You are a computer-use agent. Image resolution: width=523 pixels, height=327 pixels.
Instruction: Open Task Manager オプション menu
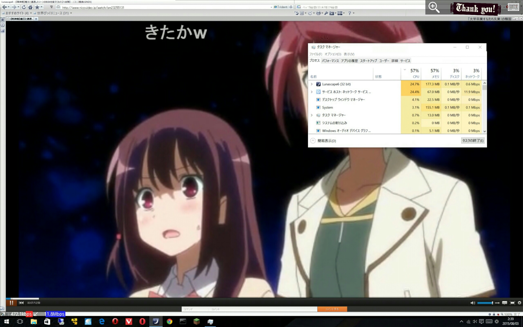point(333,54)
